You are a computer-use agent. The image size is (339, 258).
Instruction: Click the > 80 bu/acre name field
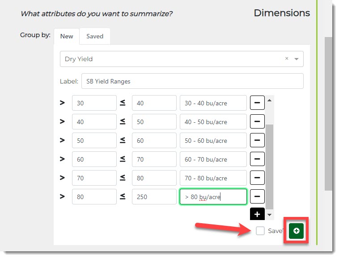click(x=213, y=197)
